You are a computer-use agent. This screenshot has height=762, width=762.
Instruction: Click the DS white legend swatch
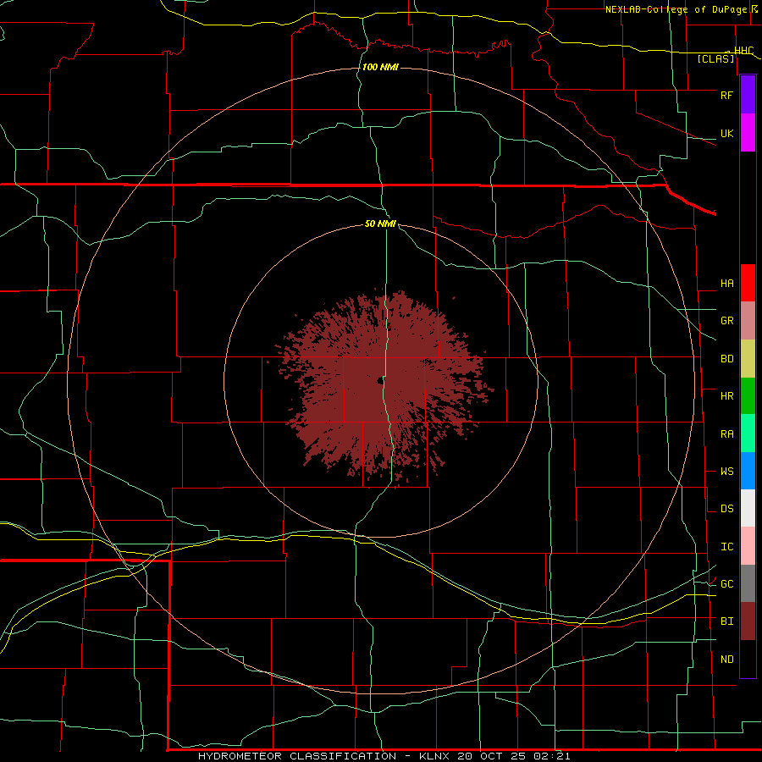tap(748, 508)
